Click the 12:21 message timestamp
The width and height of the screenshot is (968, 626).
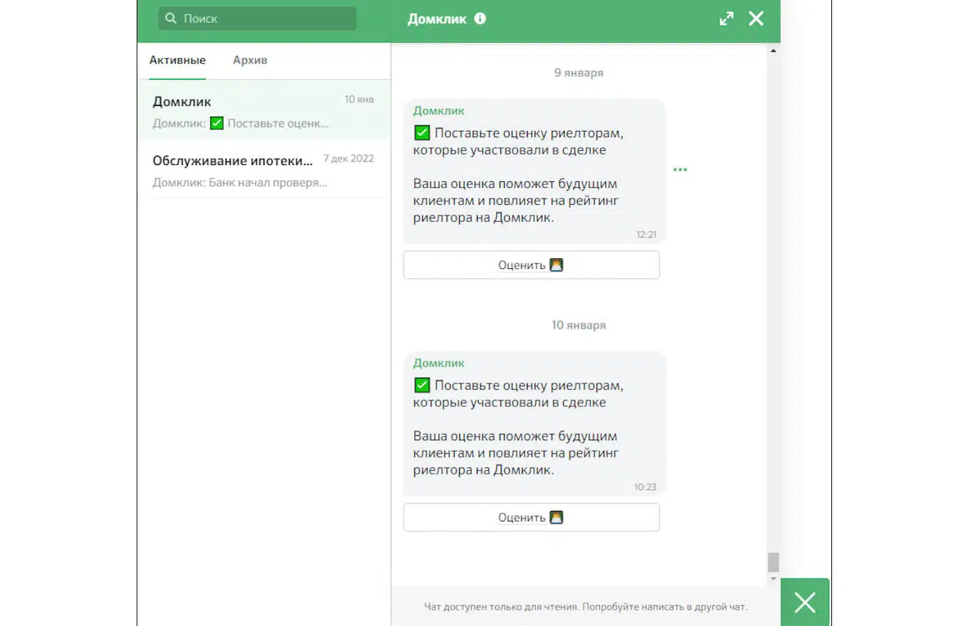coord(646,235)
